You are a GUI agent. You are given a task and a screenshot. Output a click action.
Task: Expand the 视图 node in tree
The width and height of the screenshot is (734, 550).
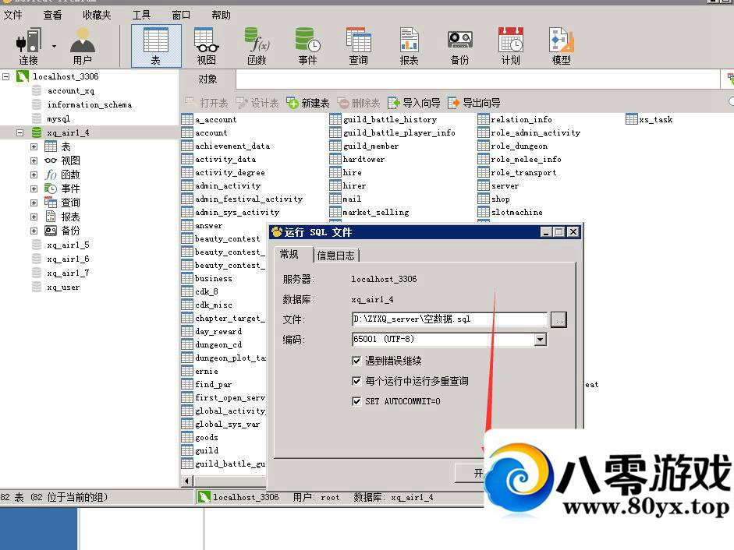[x=34, y=161]
